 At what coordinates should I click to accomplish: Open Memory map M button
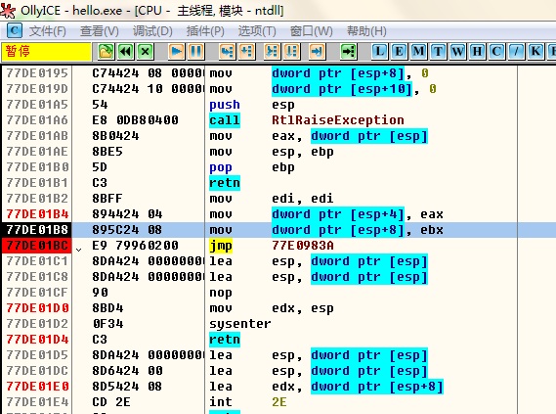coord(419,52)
